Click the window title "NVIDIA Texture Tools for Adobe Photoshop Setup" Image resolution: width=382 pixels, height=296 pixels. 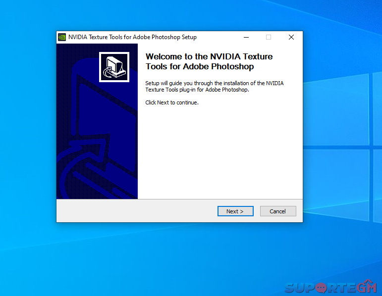132,37
